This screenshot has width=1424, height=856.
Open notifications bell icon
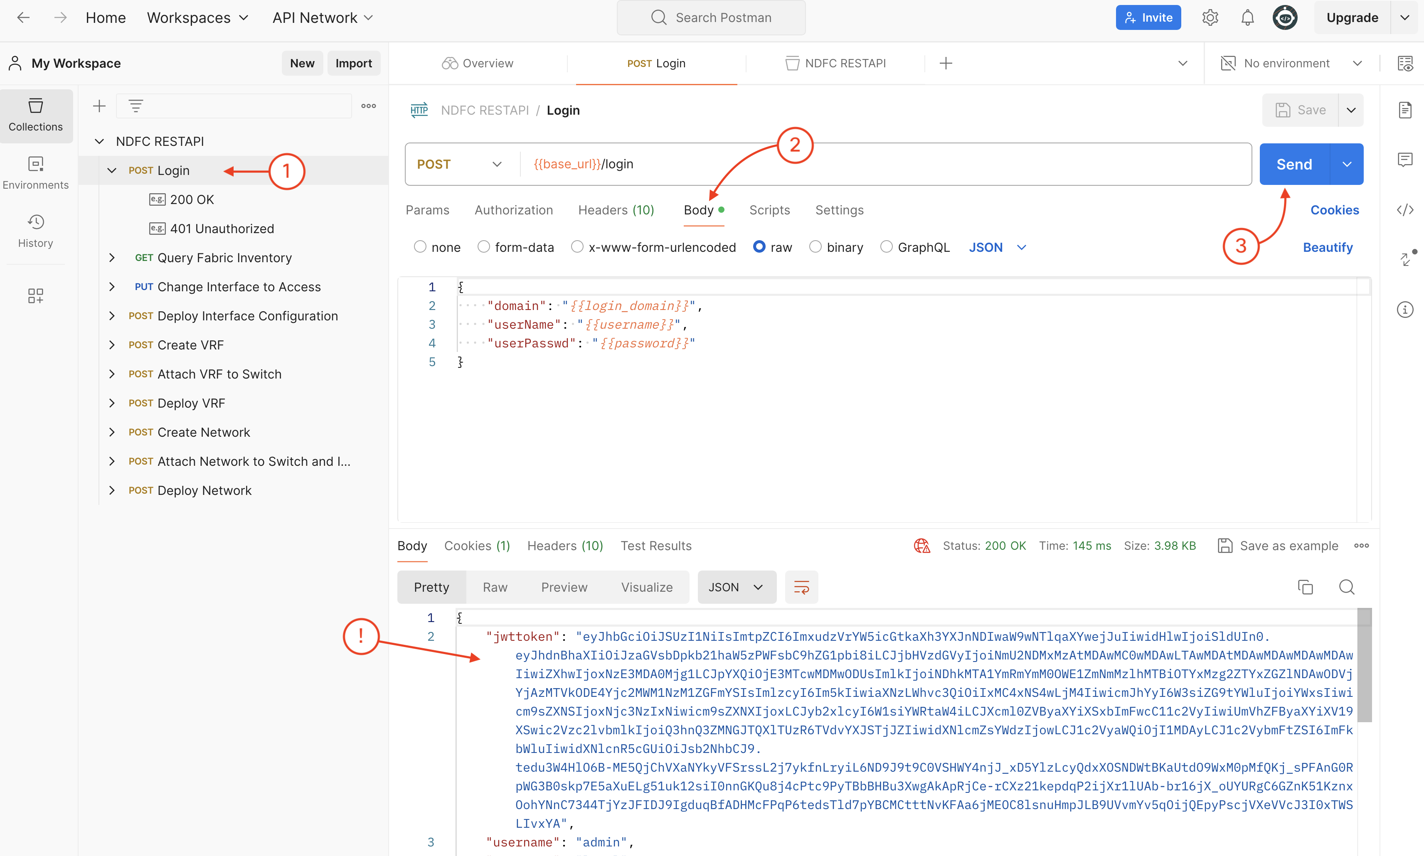(x=1247, y=17)
